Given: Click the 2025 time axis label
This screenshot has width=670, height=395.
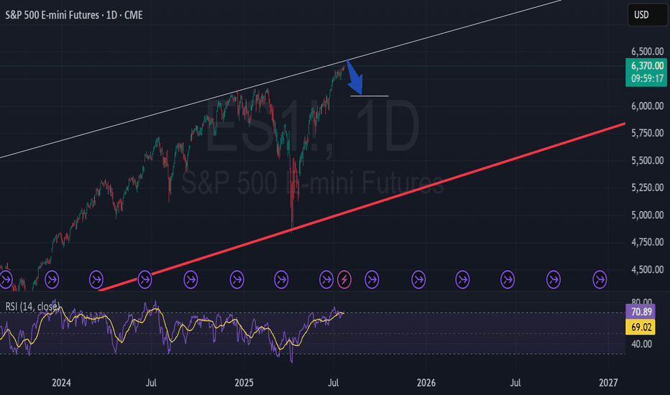Looking at the screenshot, I should [244, 383].
